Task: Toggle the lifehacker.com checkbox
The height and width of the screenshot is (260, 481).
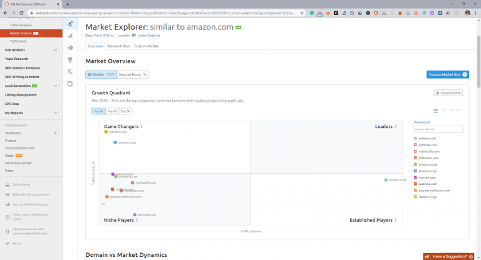Action: pos(415,157)
